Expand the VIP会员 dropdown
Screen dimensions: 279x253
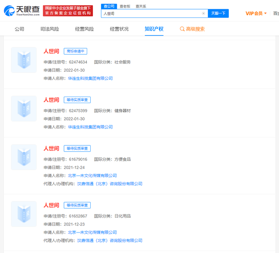tap(256, 14)
